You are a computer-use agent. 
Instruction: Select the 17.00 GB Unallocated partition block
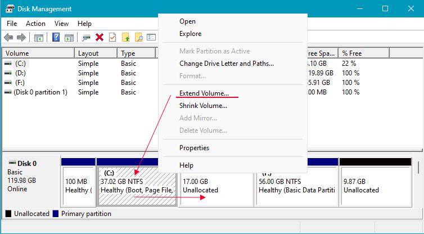pos(216,186)
